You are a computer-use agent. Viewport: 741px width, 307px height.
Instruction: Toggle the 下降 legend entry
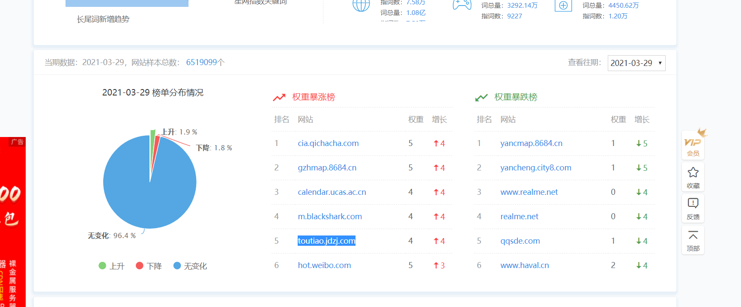click(x=149, y=266)
